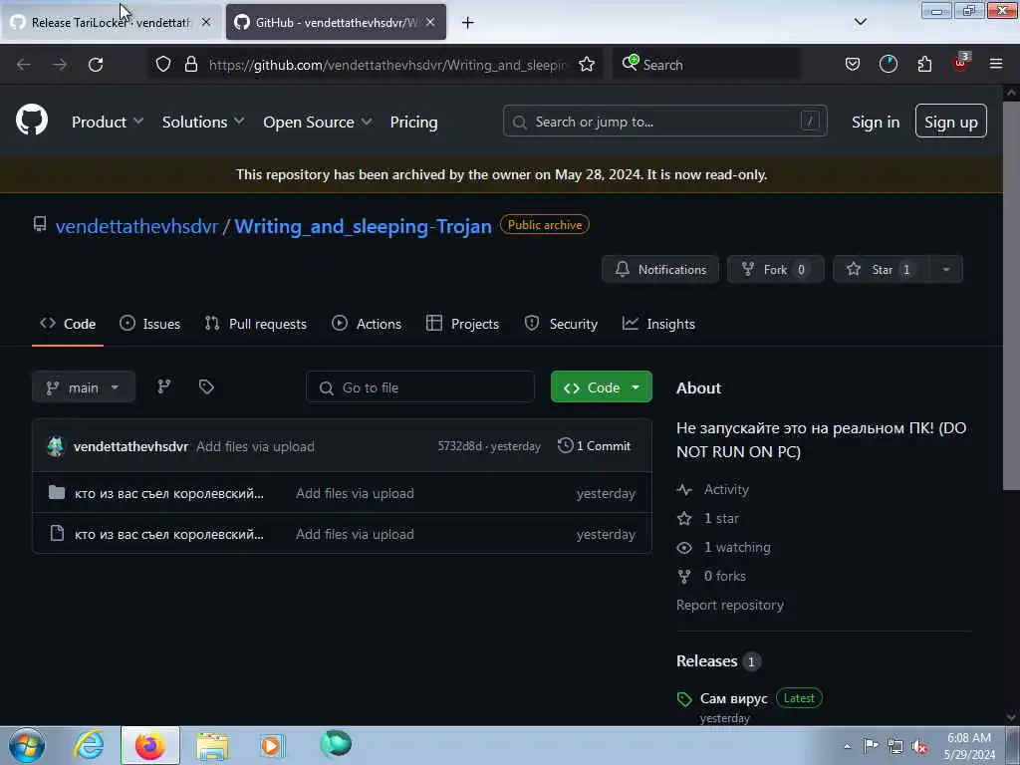The height and width of the screenshot is (765, 1020).
Task: Click Report repository link
Action: point(730,605)
